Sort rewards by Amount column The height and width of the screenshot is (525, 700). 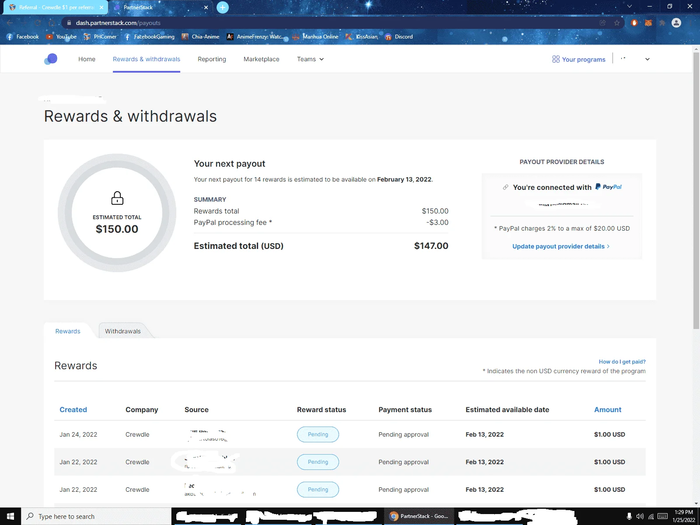(608, 409)
